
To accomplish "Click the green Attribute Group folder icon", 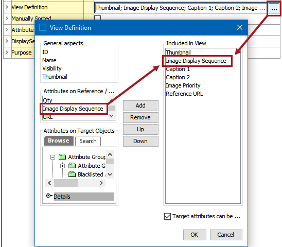I will tap(62, 157).
